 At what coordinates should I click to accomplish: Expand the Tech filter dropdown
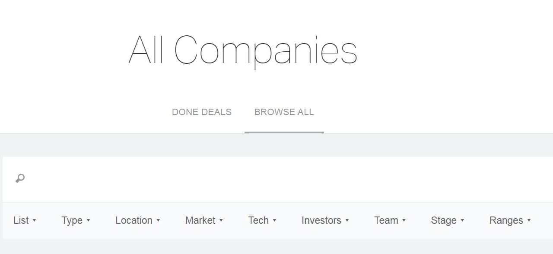click(262, 220)
